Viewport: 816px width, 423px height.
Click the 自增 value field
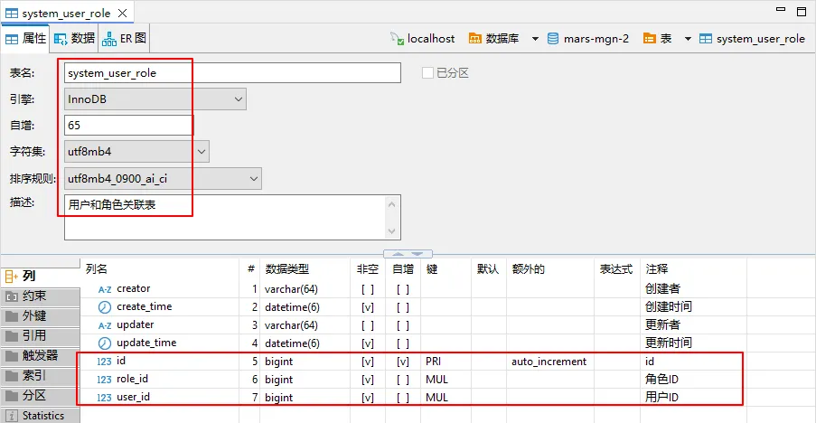(128, 125)
